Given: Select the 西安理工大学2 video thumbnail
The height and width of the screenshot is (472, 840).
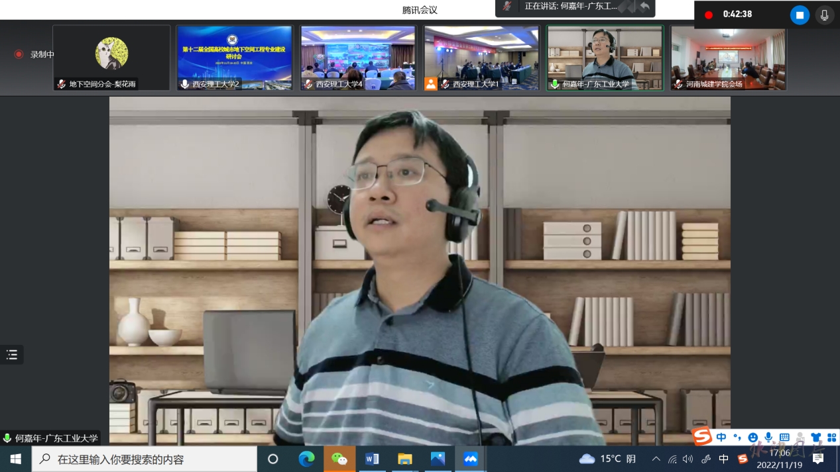Looking at the screenshot, I should pyautogui.click(x=235, y=58).
